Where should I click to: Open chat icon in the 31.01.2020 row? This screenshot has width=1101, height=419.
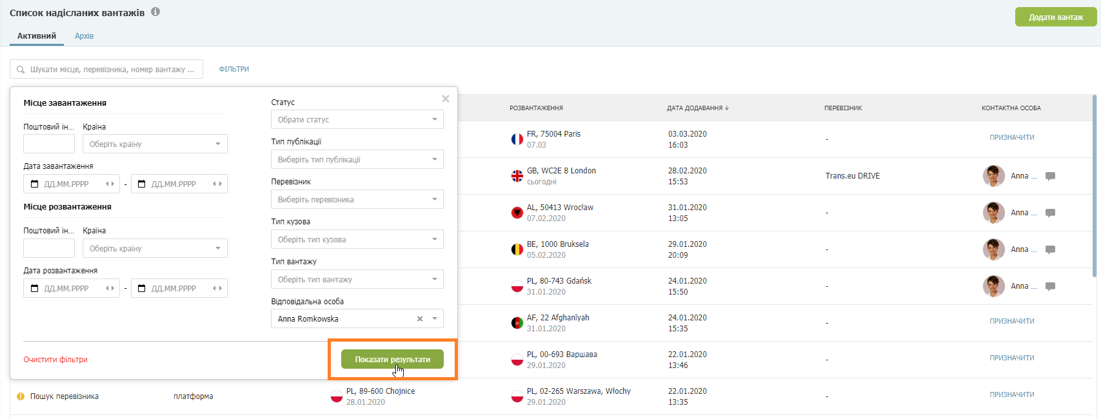(1050, 213)
